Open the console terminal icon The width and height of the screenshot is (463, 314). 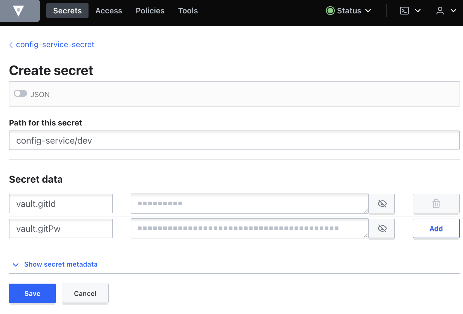tap(404, 11)
